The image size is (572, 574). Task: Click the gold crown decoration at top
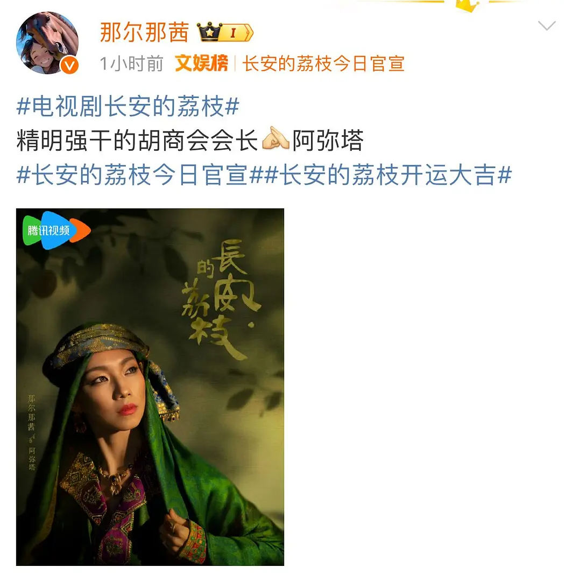(x=468, y=5)
